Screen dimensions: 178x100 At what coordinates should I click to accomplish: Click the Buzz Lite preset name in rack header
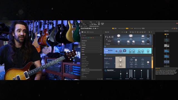click(107, 32)
